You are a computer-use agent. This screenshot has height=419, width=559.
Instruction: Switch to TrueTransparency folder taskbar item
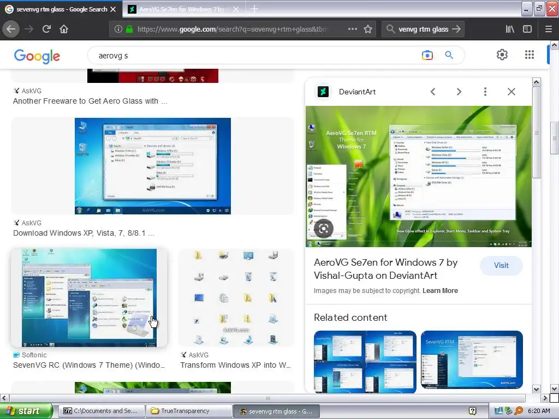[x=188, y=411]
